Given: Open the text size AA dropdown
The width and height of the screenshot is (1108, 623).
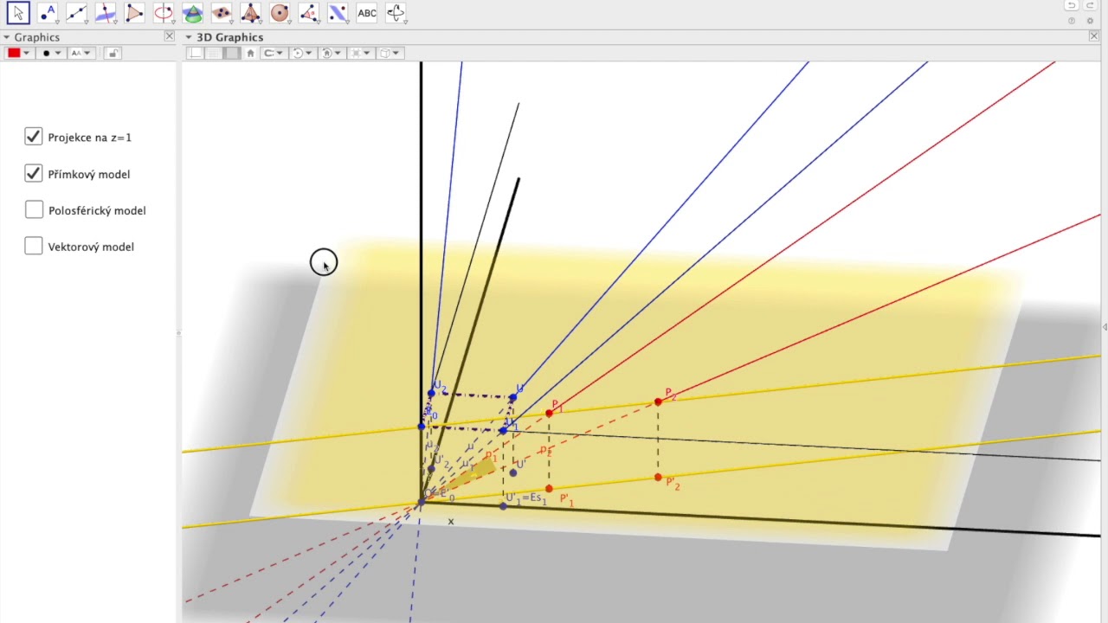Looking at the screenshot, I should [81, 53].
